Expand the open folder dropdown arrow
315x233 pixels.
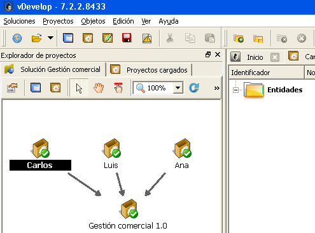pos(50,38)
